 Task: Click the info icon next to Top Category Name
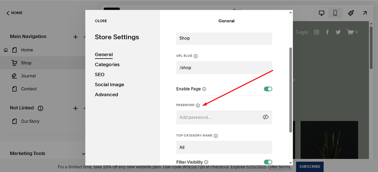point(216,136)
